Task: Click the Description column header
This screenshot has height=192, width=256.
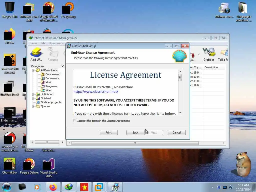Action: tap(211, 67)
